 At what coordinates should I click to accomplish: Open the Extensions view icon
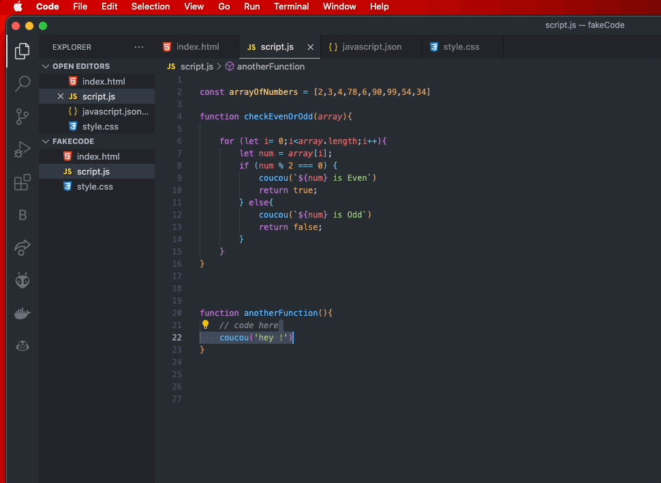click(x=22, y=182)
